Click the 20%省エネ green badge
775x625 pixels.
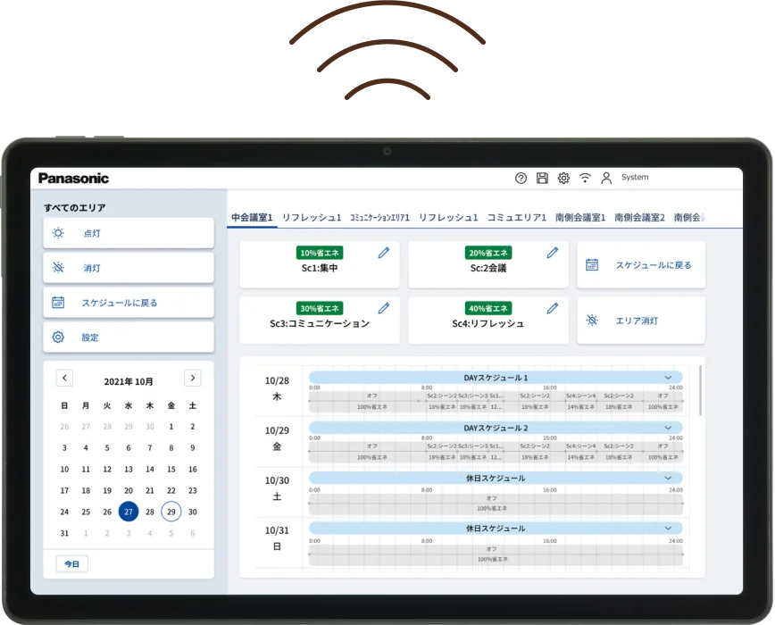pyautogui.click(x=488, y=253)
